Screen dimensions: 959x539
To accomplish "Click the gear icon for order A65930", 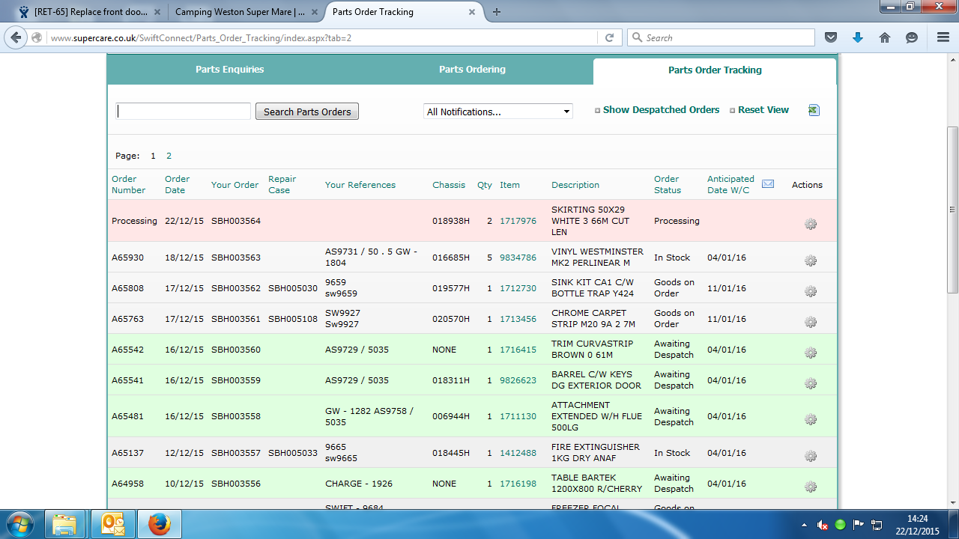I will click(810, 261).
